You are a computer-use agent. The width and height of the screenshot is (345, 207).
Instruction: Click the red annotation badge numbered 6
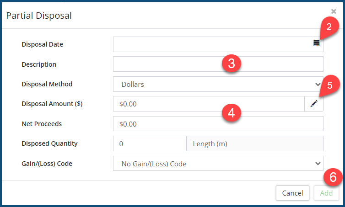point(333,177)
